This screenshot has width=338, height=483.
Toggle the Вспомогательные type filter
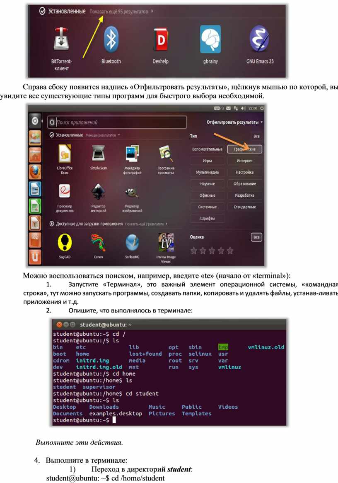click(207, 149)
